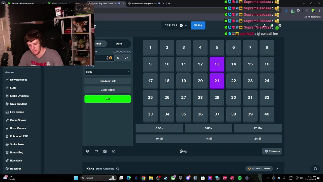Open File Explorer from taskbar

tap(151, 178)
